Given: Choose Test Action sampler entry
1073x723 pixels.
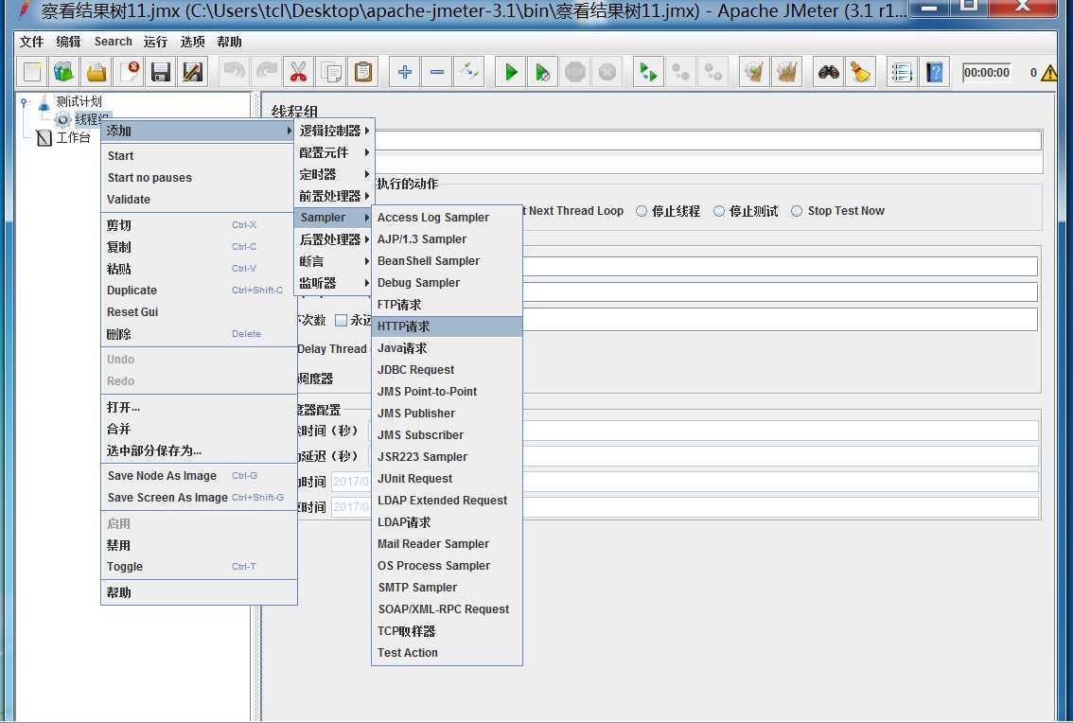Looking at the screenshot, I should point(447,653).
